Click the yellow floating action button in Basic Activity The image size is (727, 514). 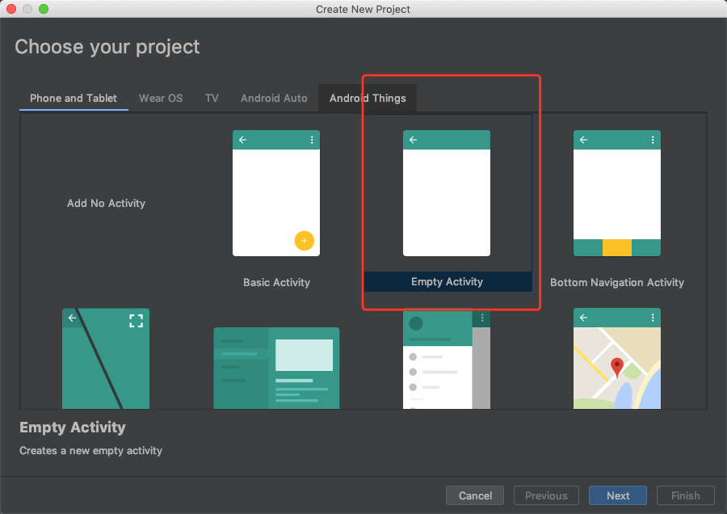(305, 241)
